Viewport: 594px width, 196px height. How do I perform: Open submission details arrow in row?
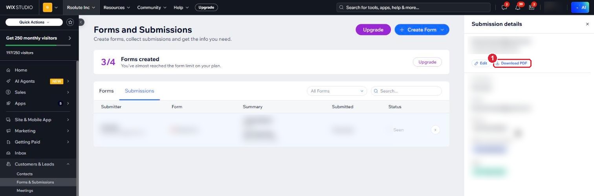click(435, 130)
